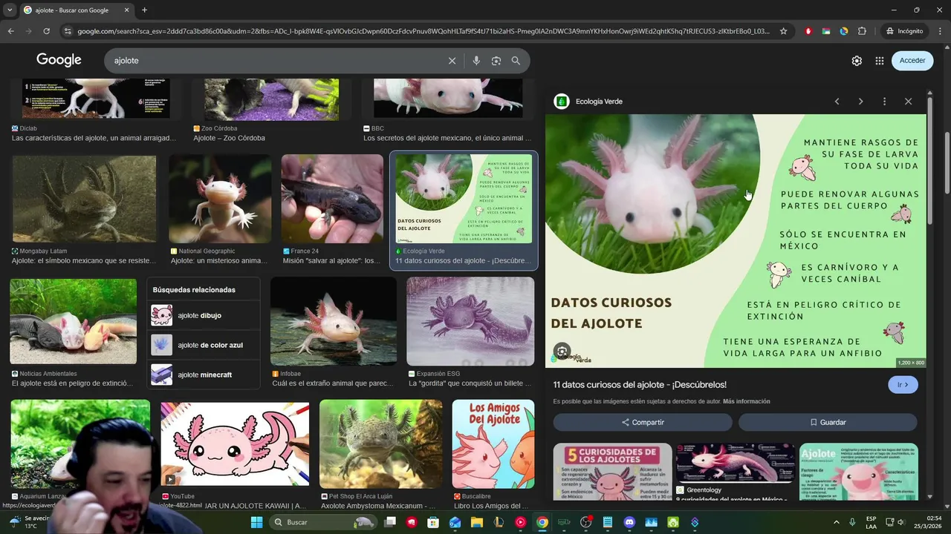Select related search 'ajolote de color azul'
951x534 pixels.
pyautogui.click(x=204, y=345)
